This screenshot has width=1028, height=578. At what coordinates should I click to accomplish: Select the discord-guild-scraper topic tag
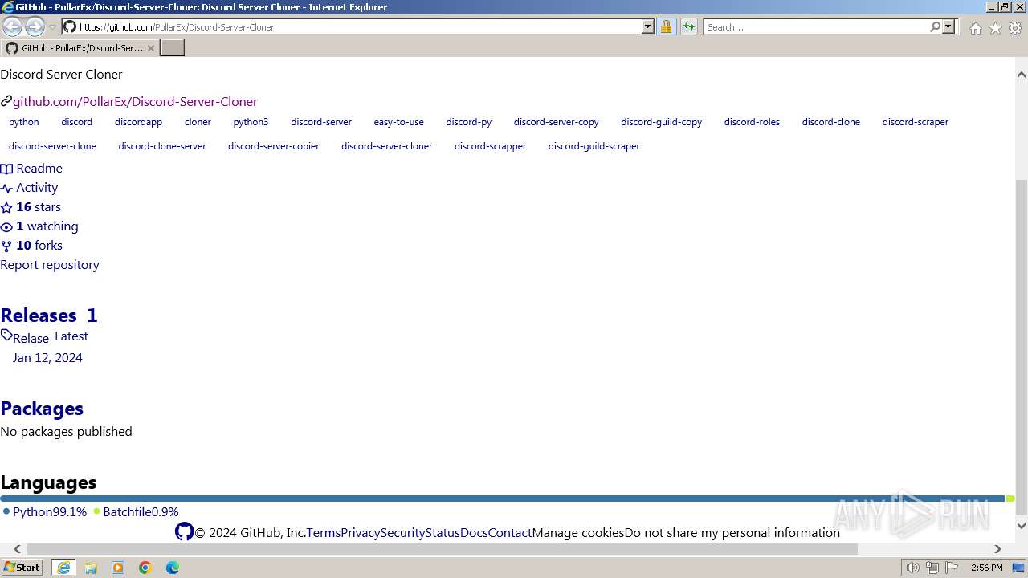594,146
